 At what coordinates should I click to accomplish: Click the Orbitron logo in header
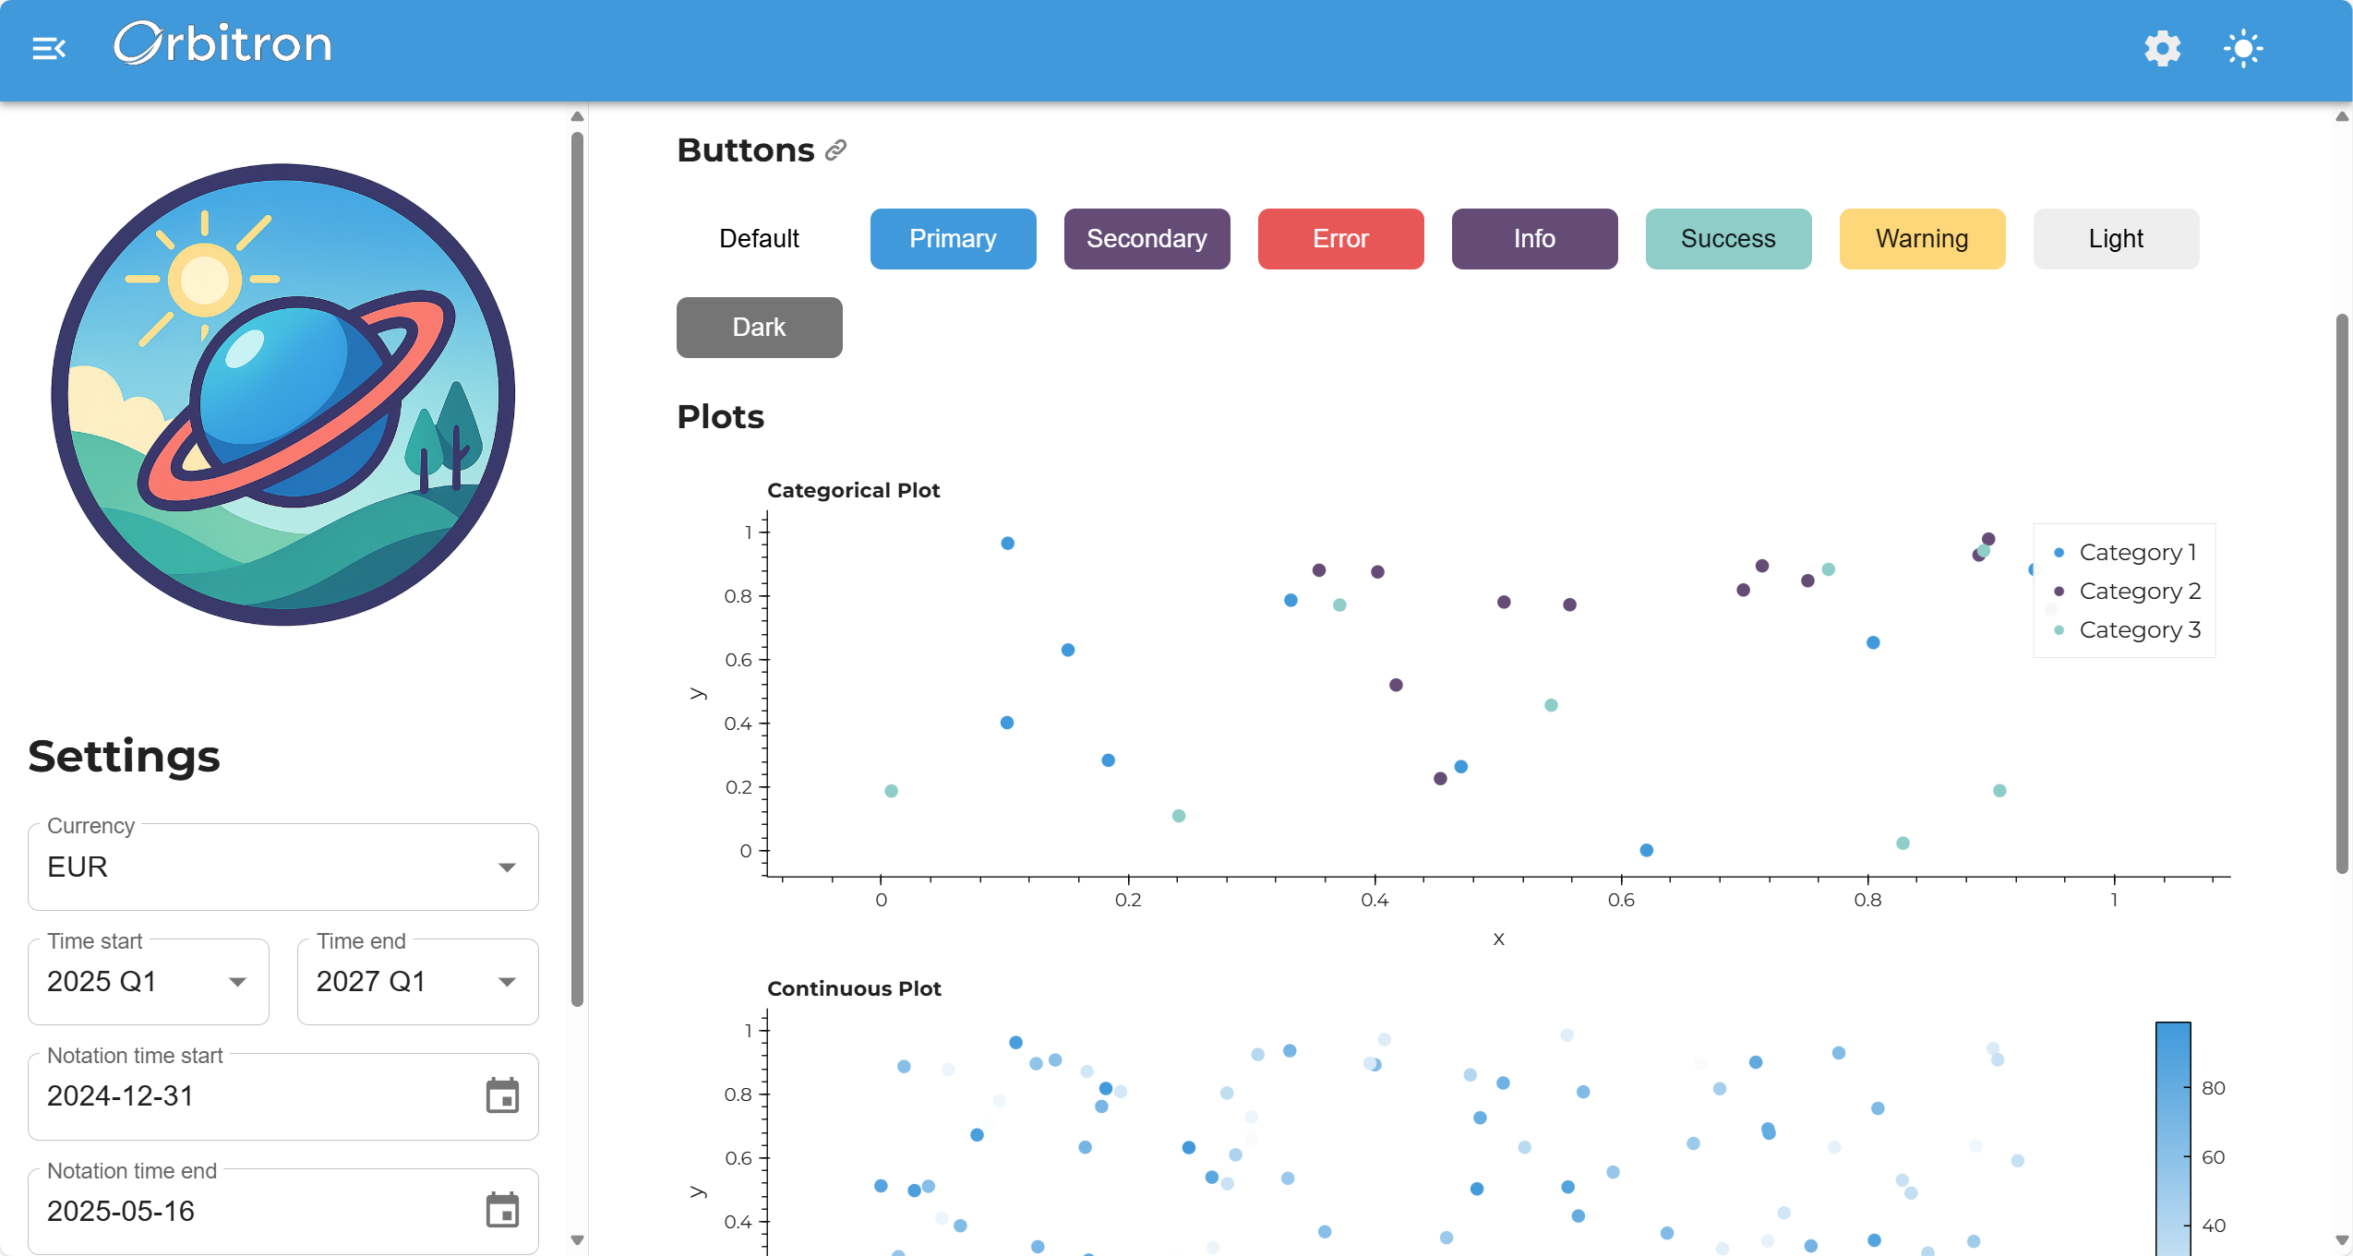click(x=222, y=43)
